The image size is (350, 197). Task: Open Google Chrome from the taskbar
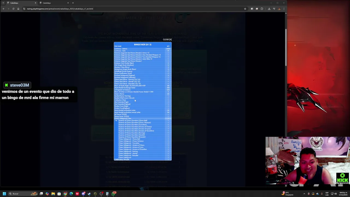click(65, 194)
